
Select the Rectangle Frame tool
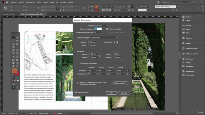pyautogui.click(x=13, y=53)
